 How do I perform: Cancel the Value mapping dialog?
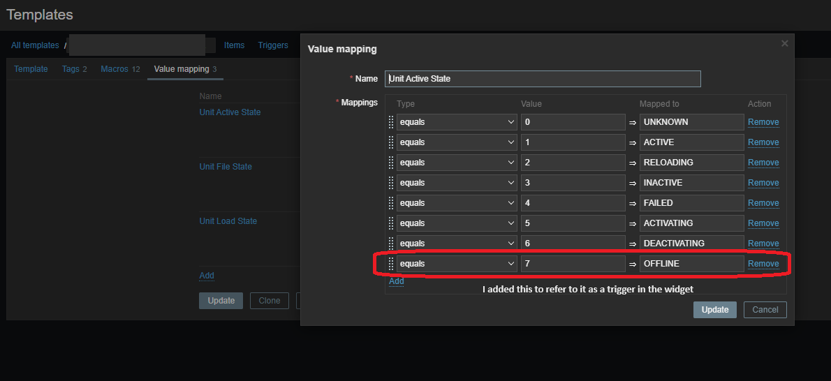[765, 310]
